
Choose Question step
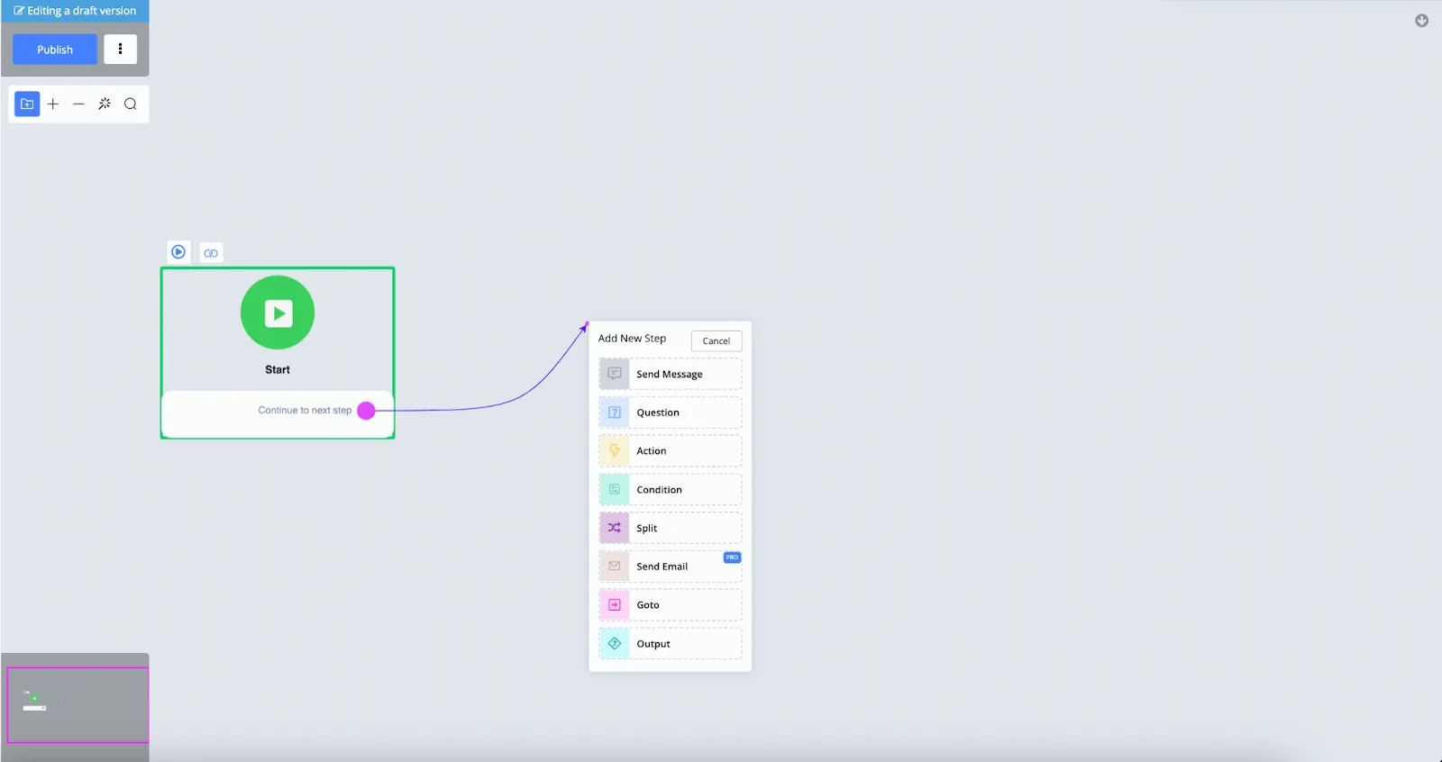coord(671,413)
